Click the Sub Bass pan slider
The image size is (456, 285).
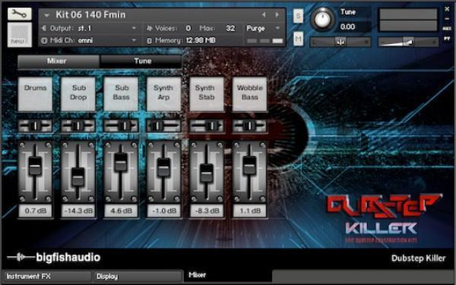(x=121, y=126)
